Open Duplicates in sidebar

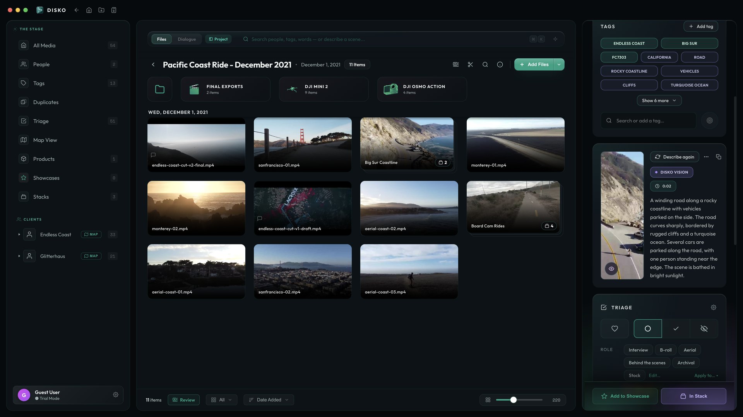click(68, 102)
